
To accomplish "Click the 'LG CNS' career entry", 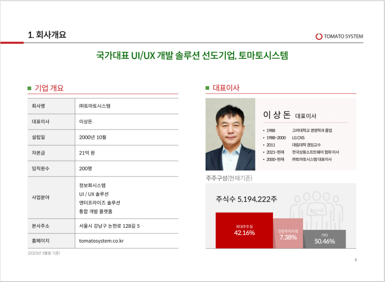I will tap(298, 138).
